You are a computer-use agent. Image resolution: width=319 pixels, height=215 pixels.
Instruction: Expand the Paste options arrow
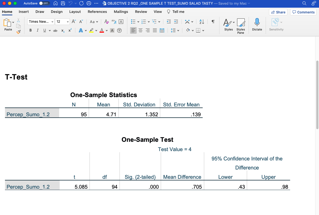pyautogui.click(x=13, y=22)
